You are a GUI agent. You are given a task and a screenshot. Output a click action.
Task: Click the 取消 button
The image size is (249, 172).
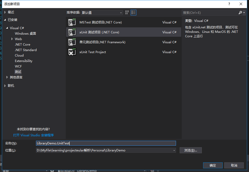point(234,165)
